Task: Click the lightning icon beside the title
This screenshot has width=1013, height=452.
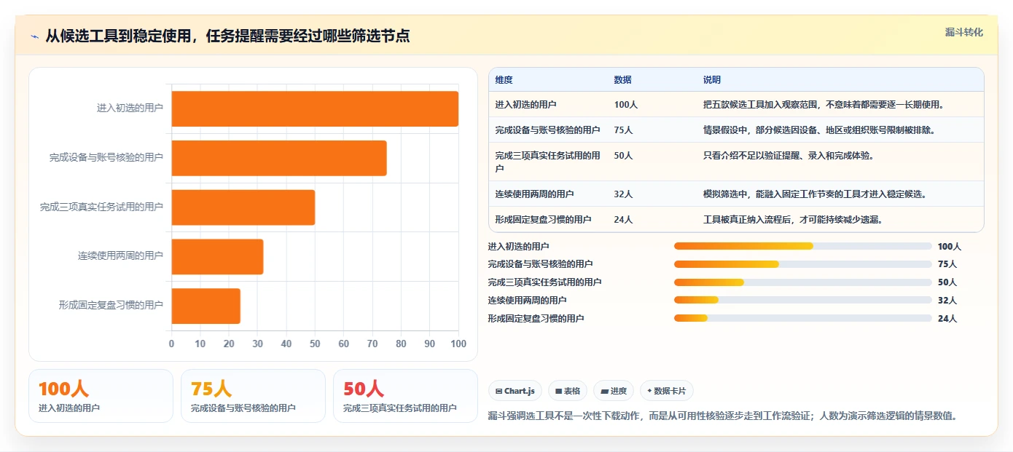Action: click(35, 36)
